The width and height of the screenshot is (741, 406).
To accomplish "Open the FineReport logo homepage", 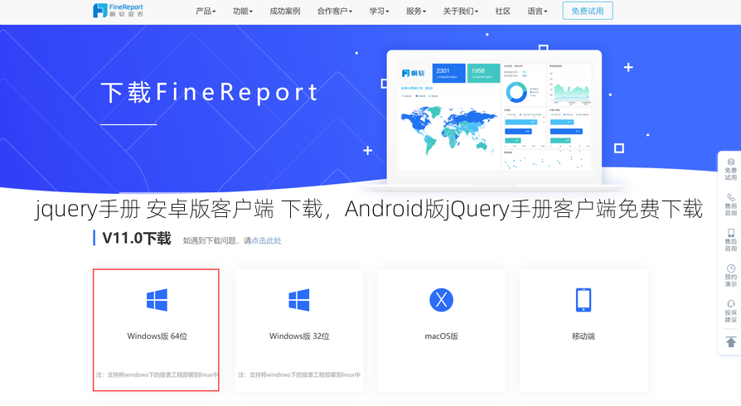I will [118, 11].
